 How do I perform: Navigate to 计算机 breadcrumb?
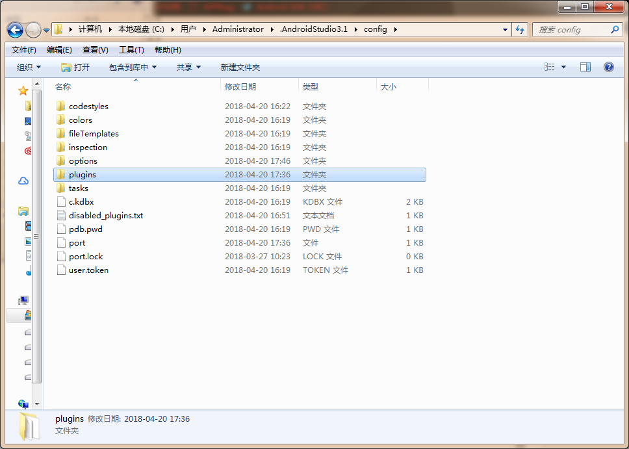(90, 29)
